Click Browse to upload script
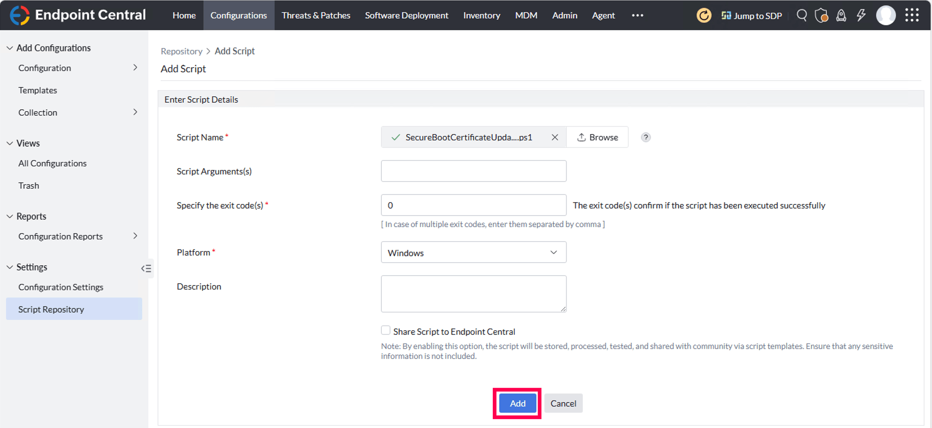The image size is (932, 428). [597, 137]
